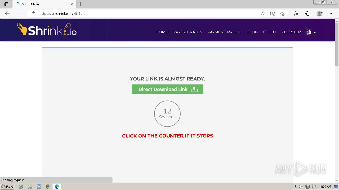Image resolution: width=339 pixels, height=190 pixels.
Task: Expand the language selector dropdown
Action: [x=311, y=32]
